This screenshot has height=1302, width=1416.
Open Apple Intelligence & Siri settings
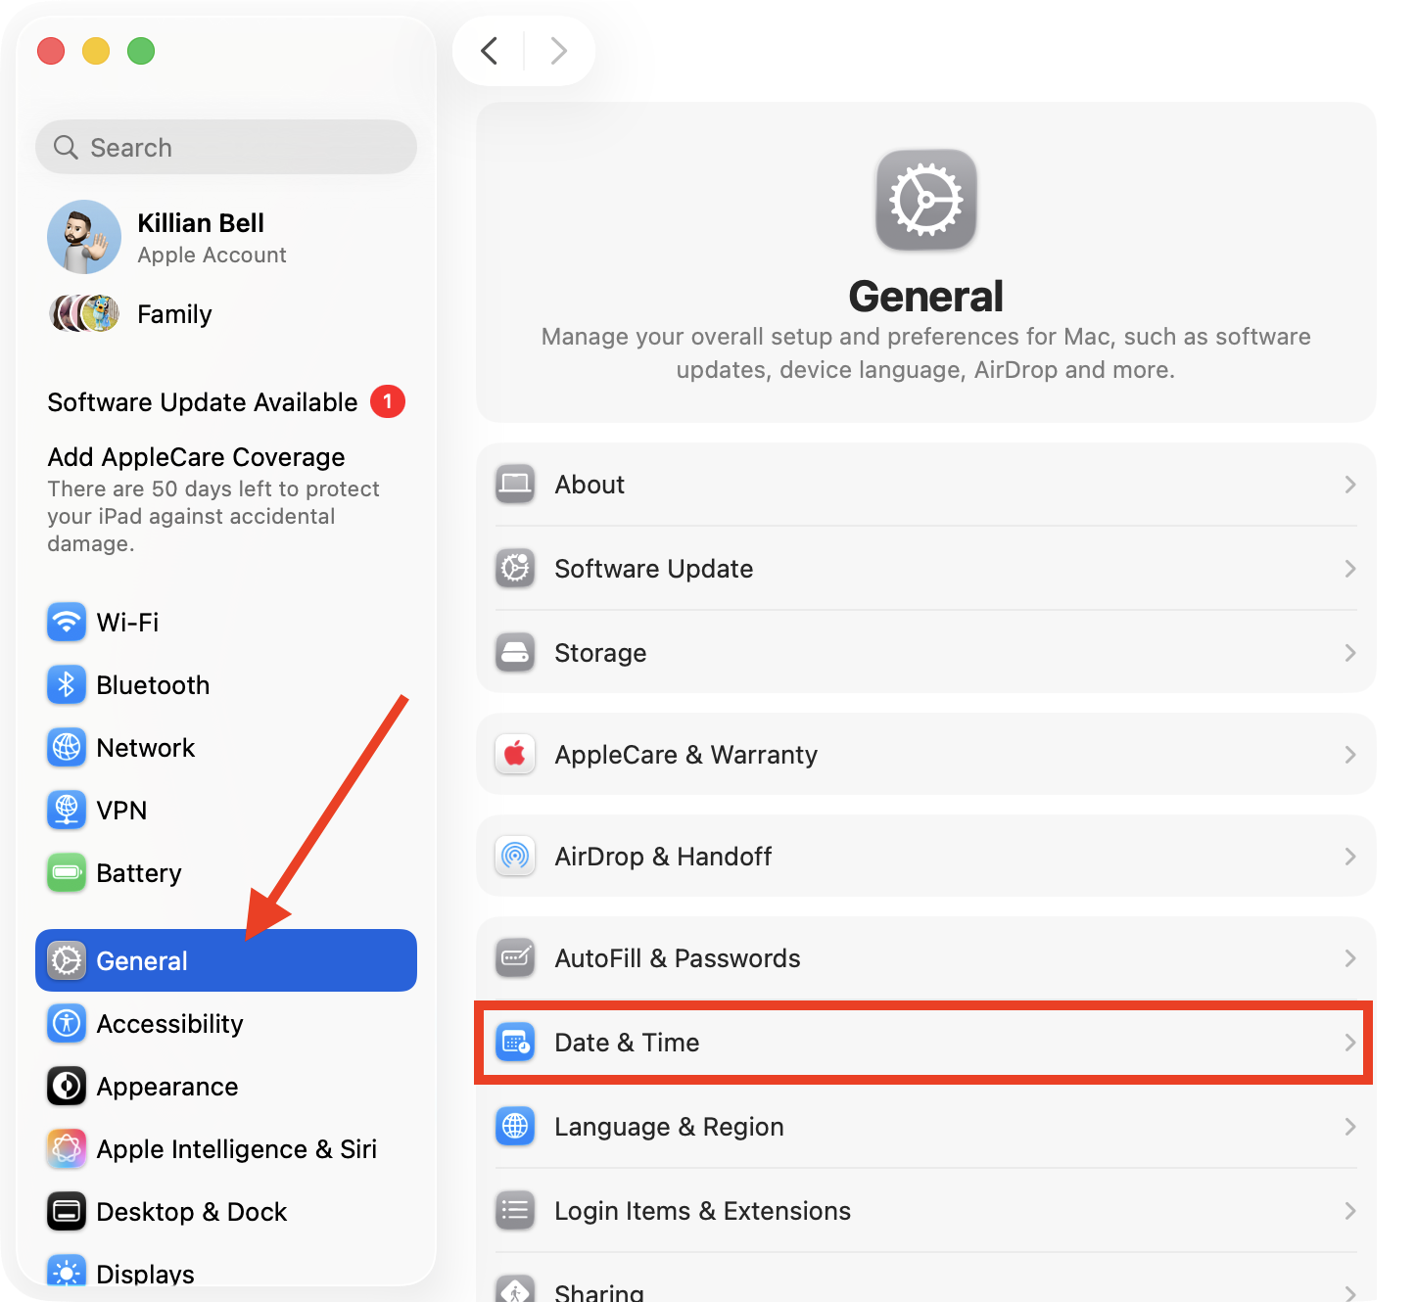(x=236, y=1148)
